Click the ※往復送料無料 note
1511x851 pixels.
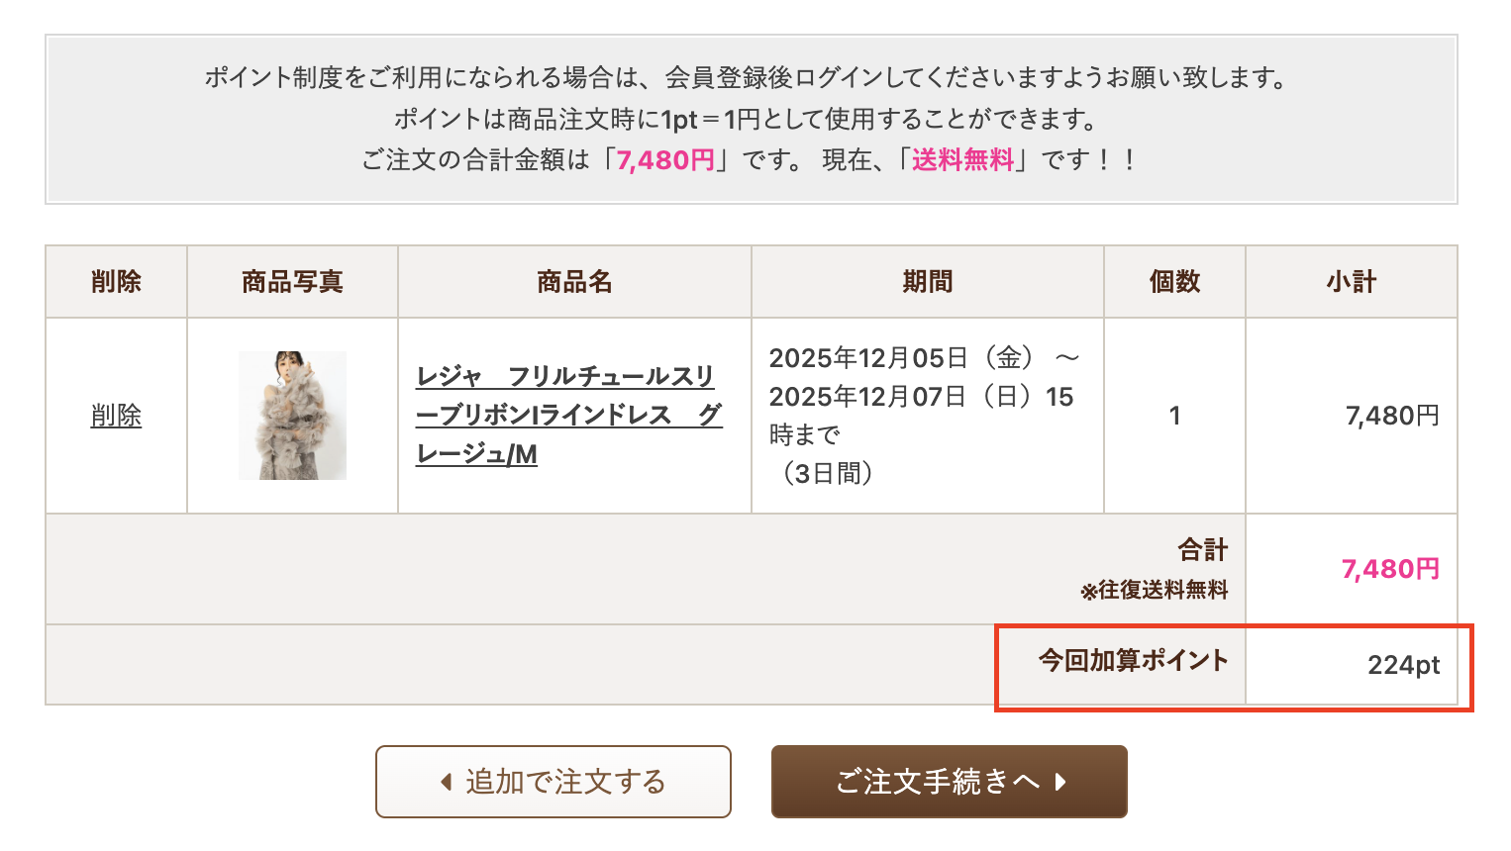pos(1154,591)
